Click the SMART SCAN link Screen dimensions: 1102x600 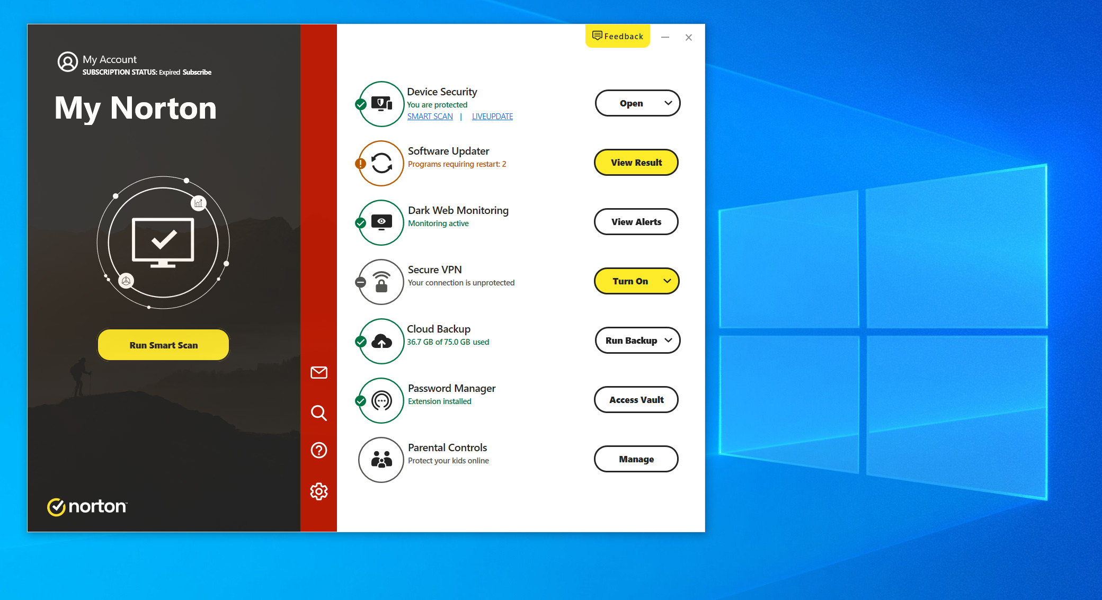pyautogui.click(x=430, y=117)
